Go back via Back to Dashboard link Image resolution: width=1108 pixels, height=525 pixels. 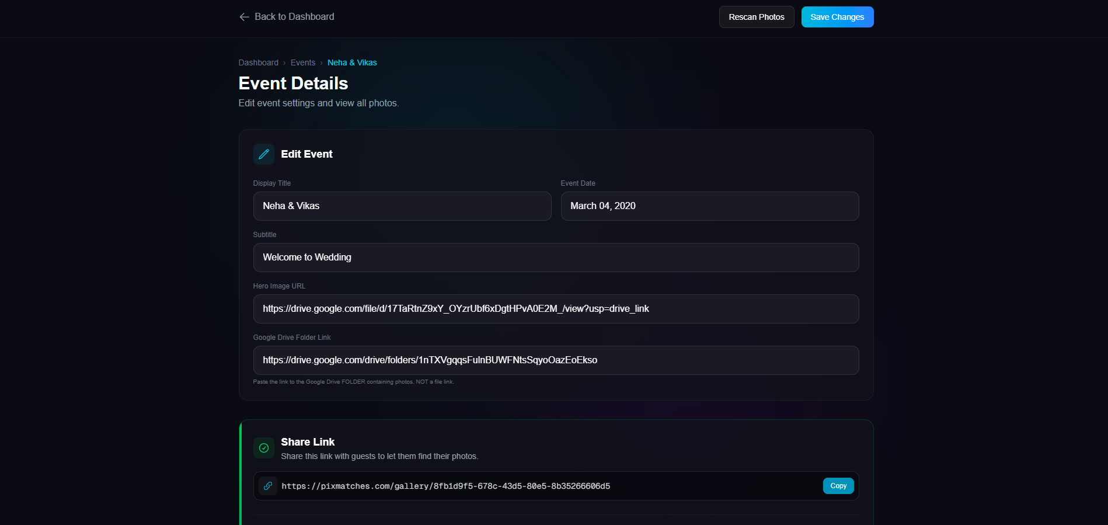coord(287,17)
